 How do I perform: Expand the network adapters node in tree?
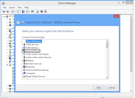[x=7, y=61]
